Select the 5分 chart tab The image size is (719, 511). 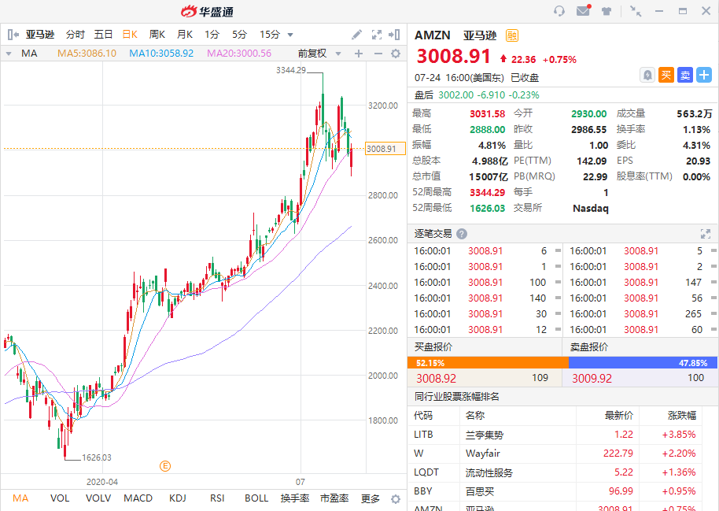pyautogui.click(x=239, y=35)
